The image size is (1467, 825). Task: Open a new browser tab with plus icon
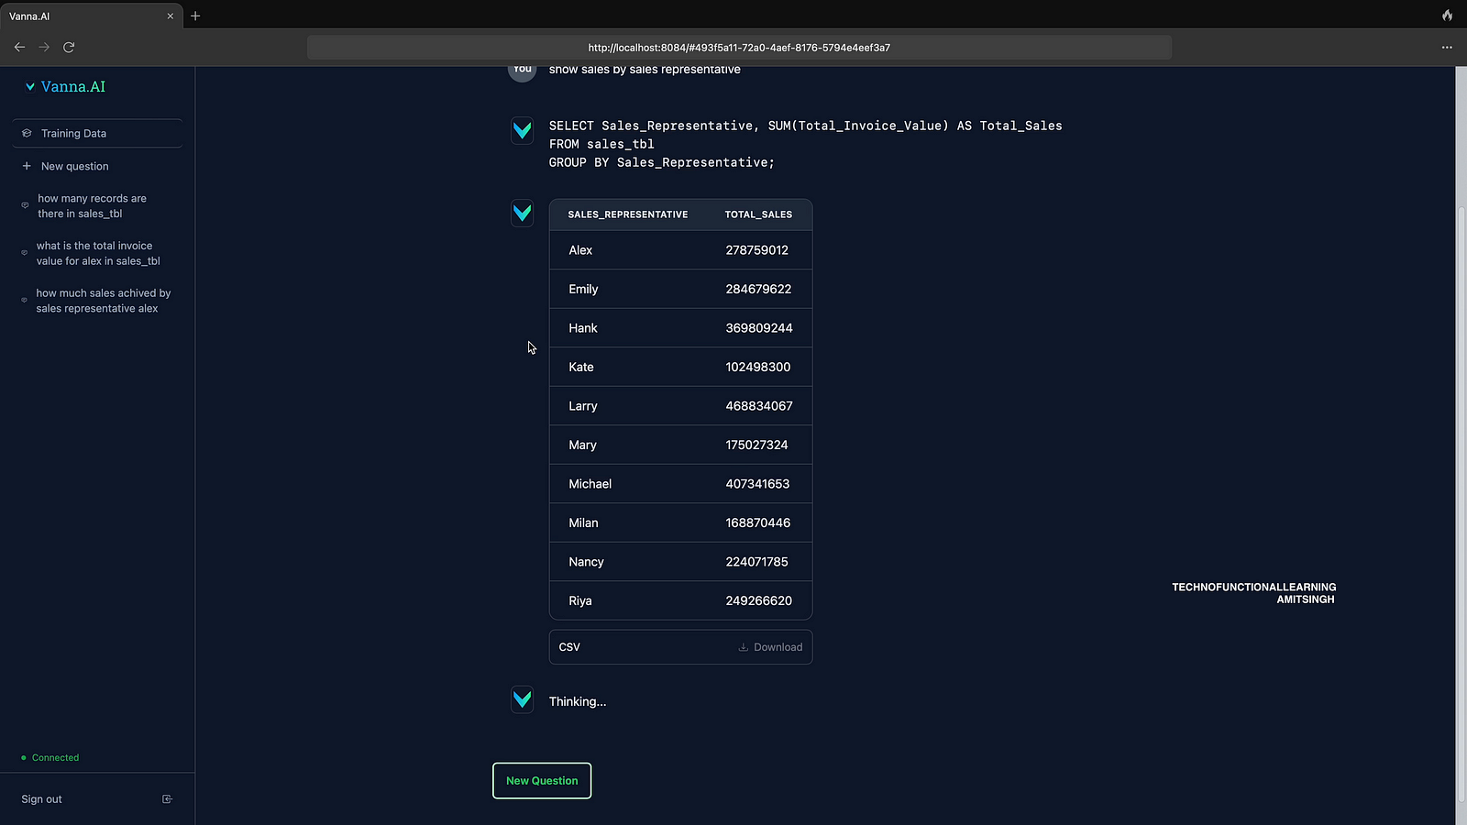click(x=195, y=16)
